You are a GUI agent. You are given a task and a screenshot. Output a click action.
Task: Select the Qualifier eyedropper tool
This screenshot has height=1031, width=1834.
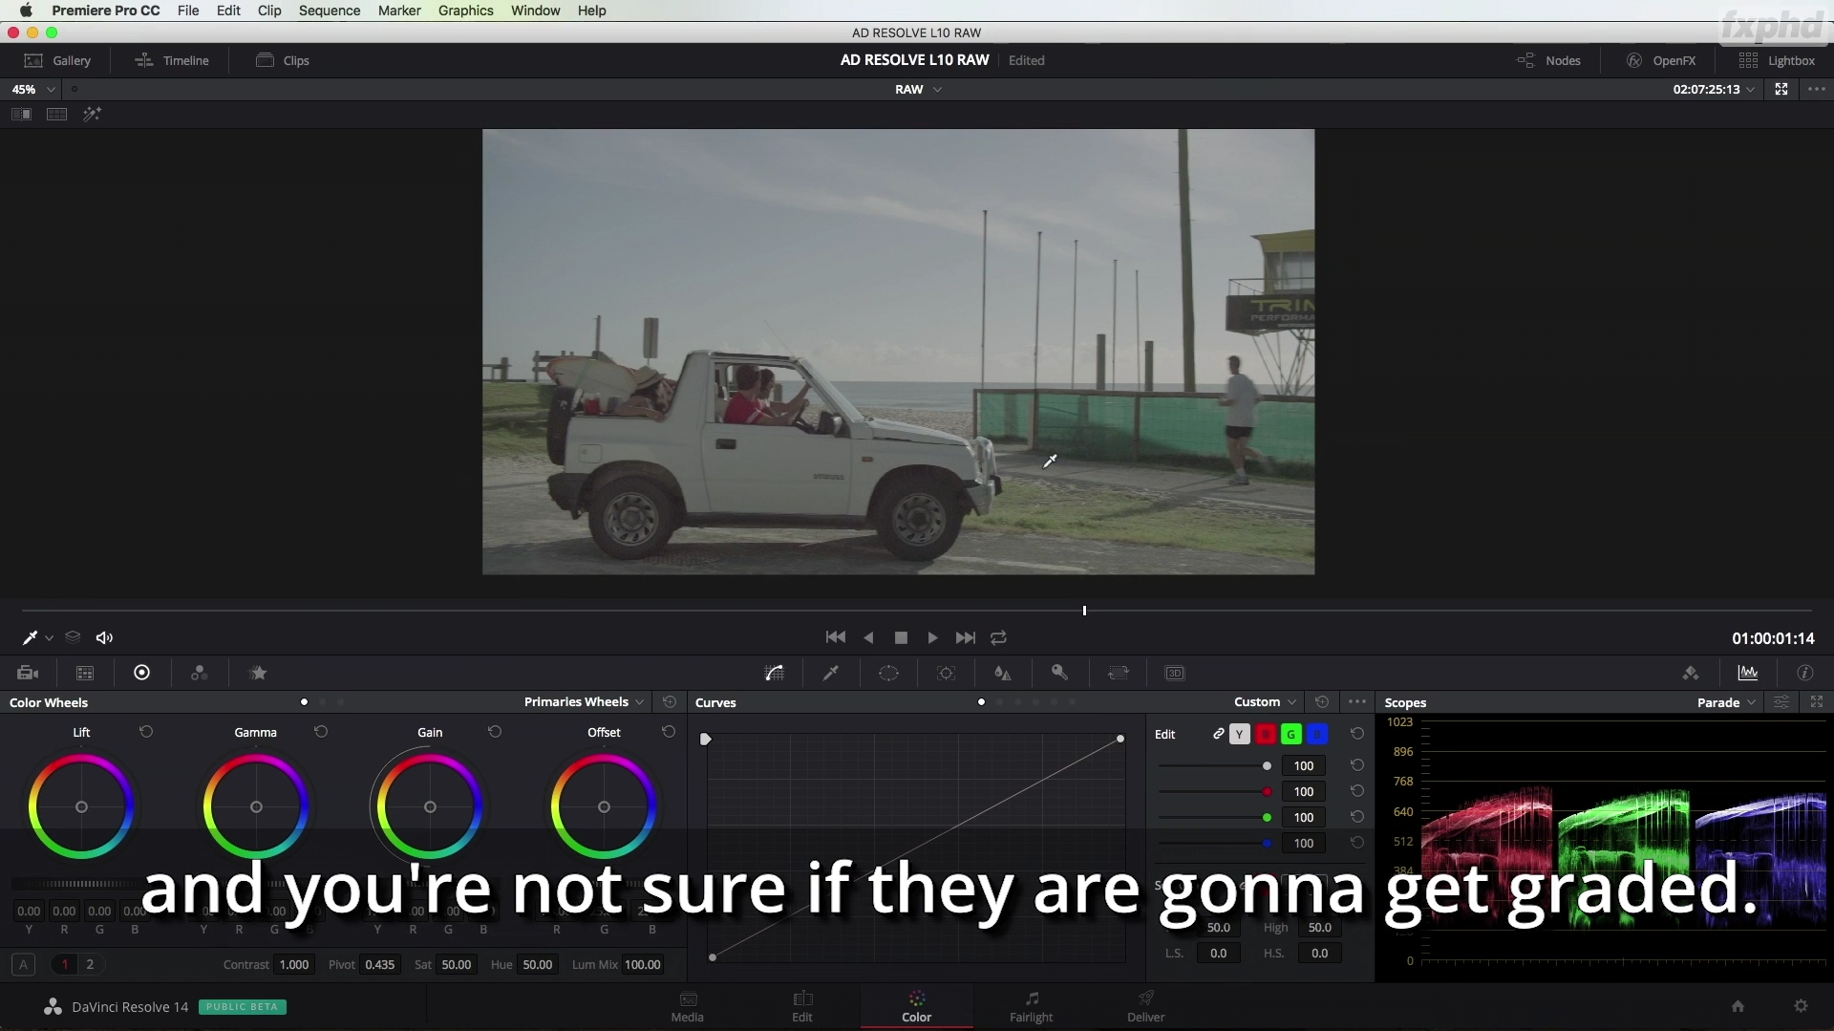(831, 673)
